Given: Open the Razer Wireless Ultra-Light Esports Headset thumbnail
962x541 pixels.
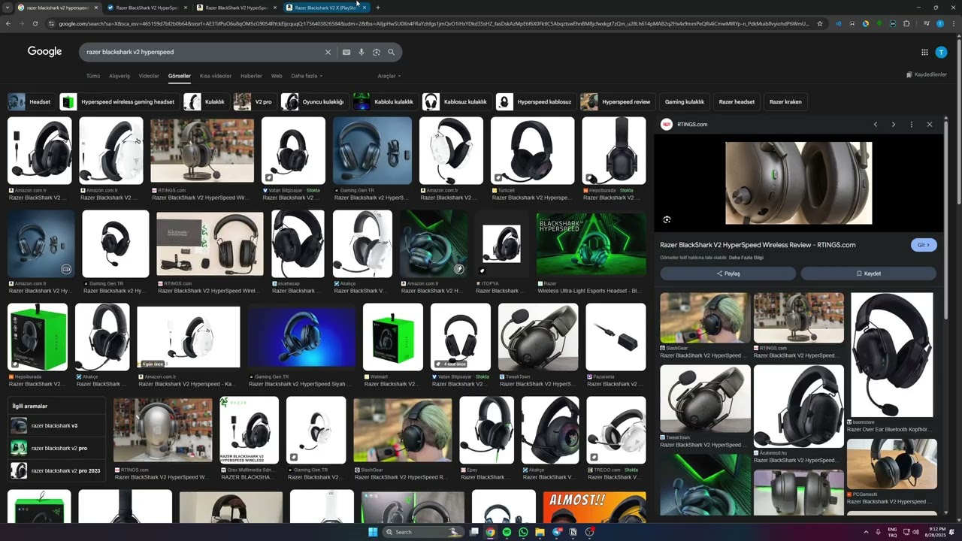Looking at the screenshot, I should coord(591,244).
